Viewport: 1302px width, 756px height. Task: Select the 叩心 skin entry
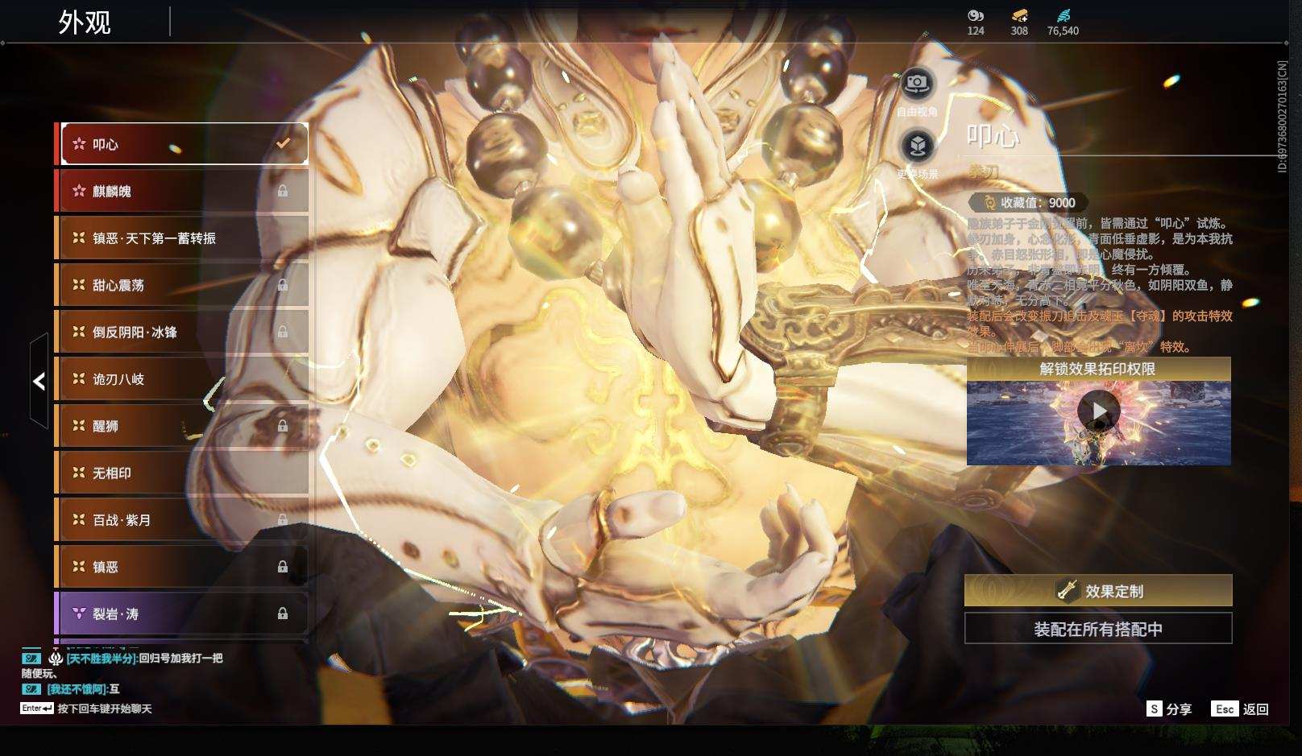[181, 144]
